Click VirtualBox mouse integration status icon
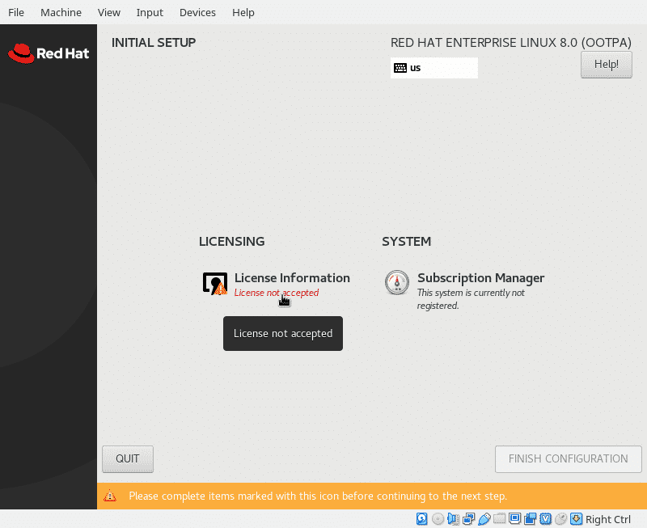The width and height of the screenshot is (647, 528). [x=560, y=518]
